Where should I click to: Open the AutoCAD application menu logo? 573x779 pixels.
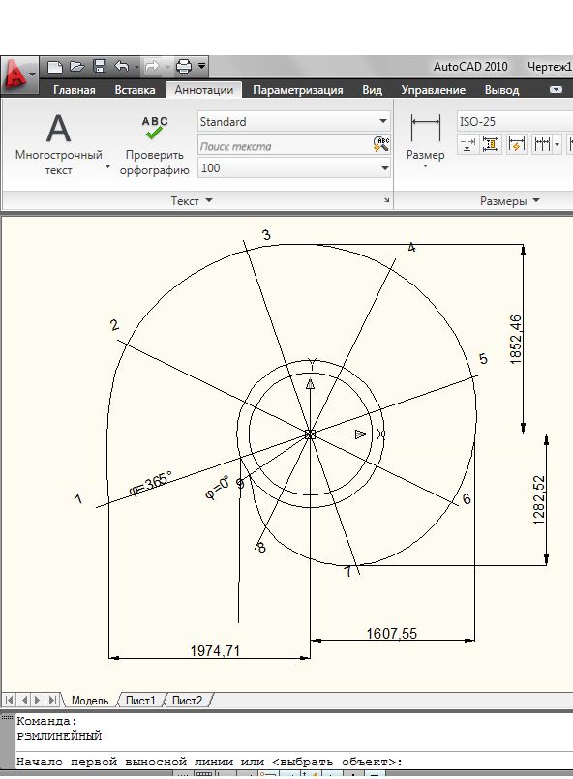19,75
